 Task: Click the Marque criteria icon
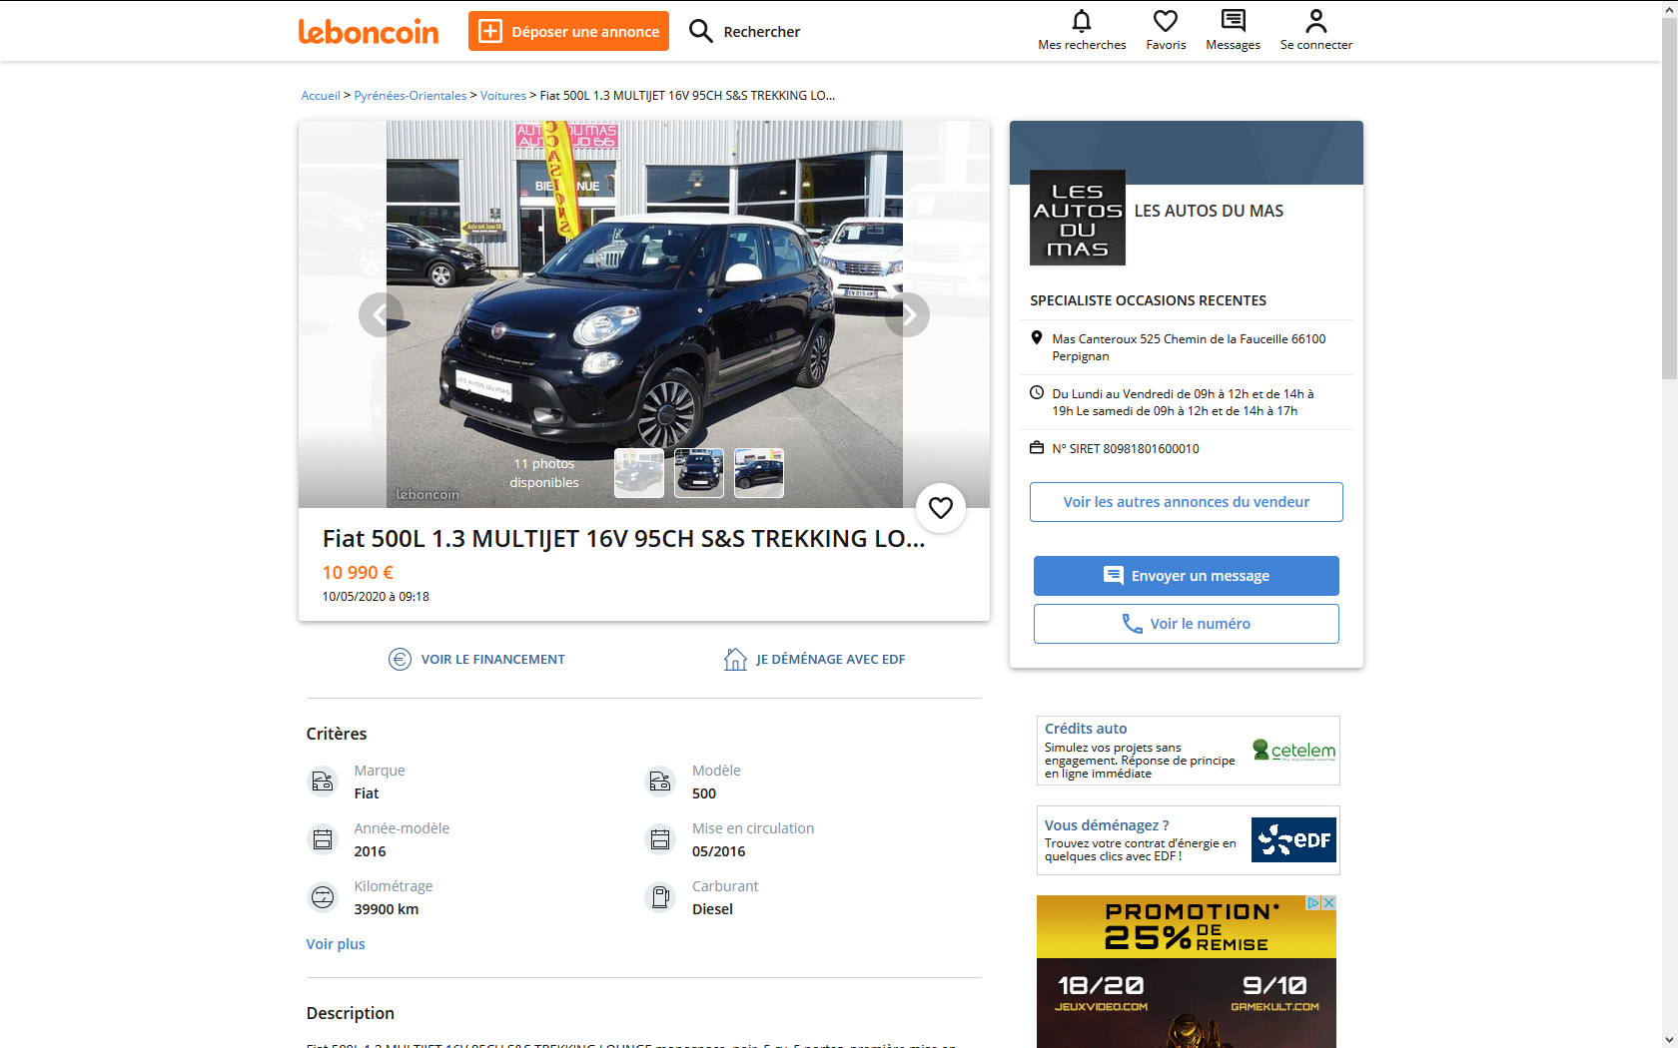click(323, 782)
